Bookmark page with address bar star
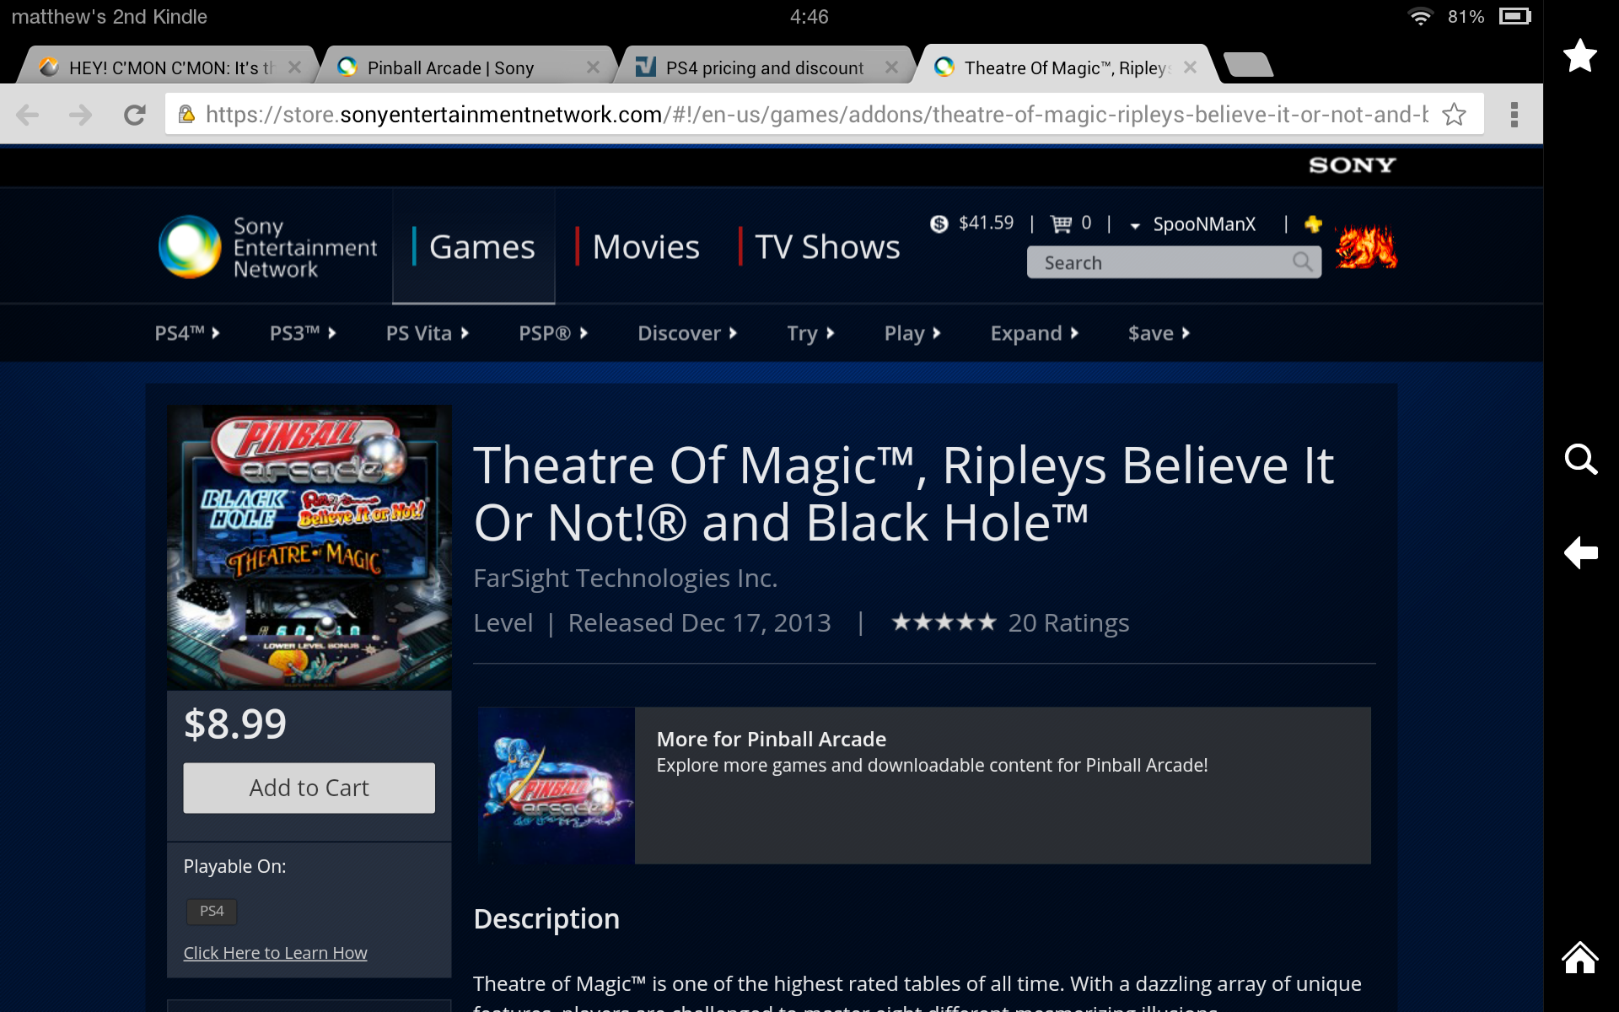 pos(1454,115)
